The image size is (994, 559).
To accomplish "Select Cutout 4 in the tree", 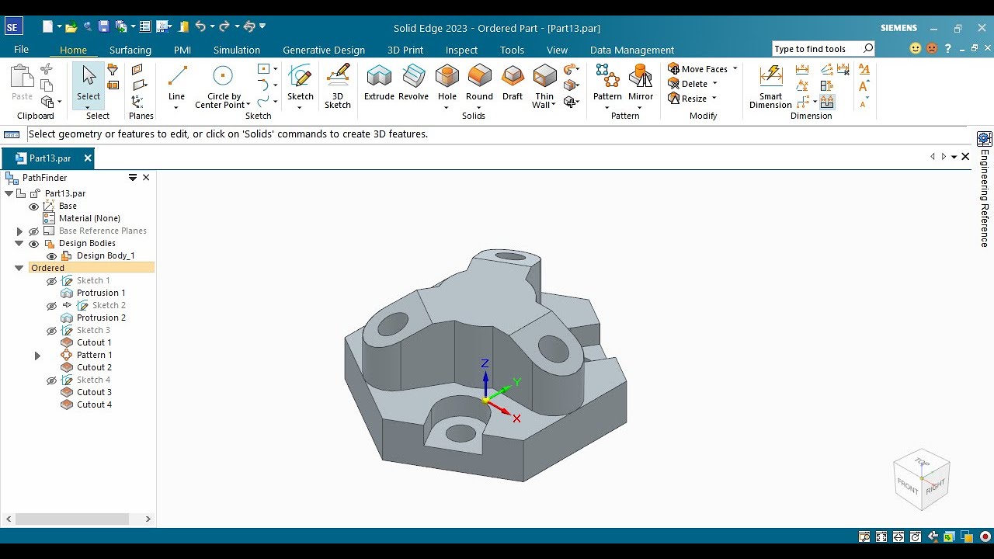I will [x=94, y=404].
